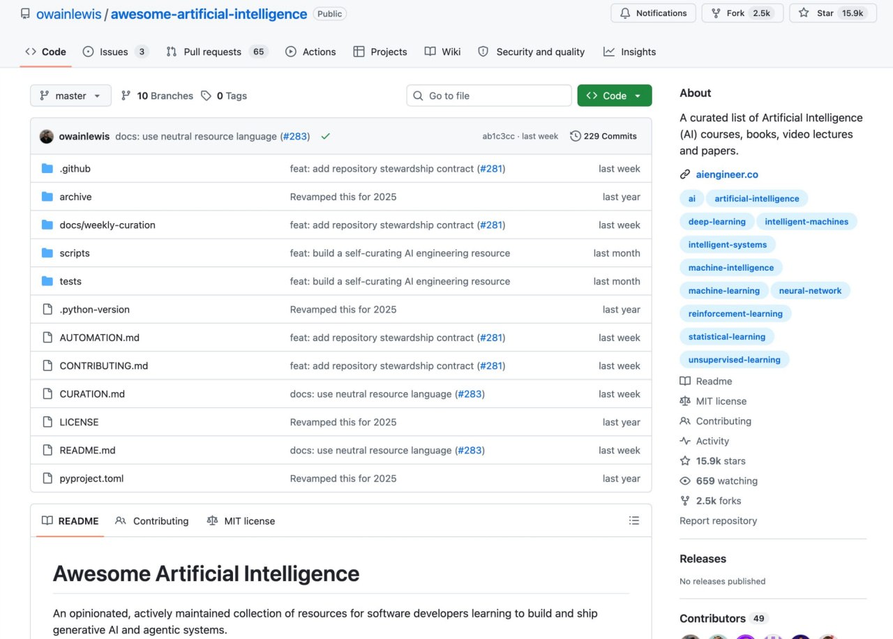Switch to the Issues tab
The image size is (893, 639).
click(115, 52)
